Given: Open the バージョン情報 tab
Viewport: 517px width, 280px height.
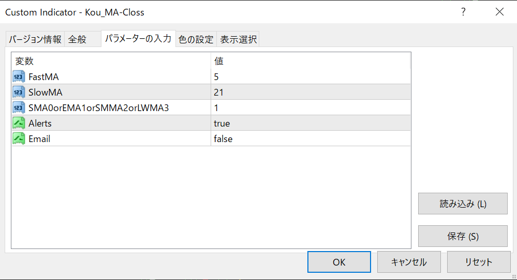Looking at the screenshot, I should tap(35, 39).
